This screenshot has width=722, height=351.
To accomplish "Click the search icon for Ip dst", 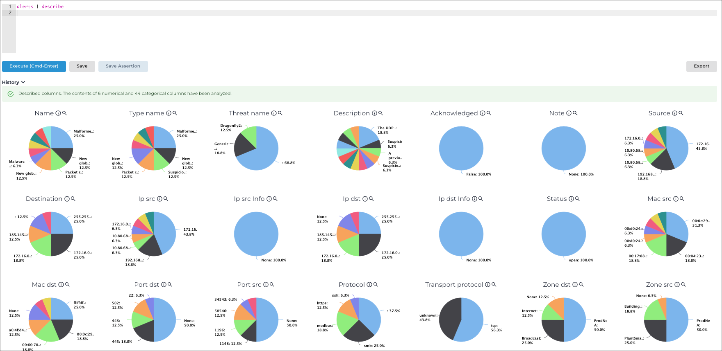I will [371, 199].
